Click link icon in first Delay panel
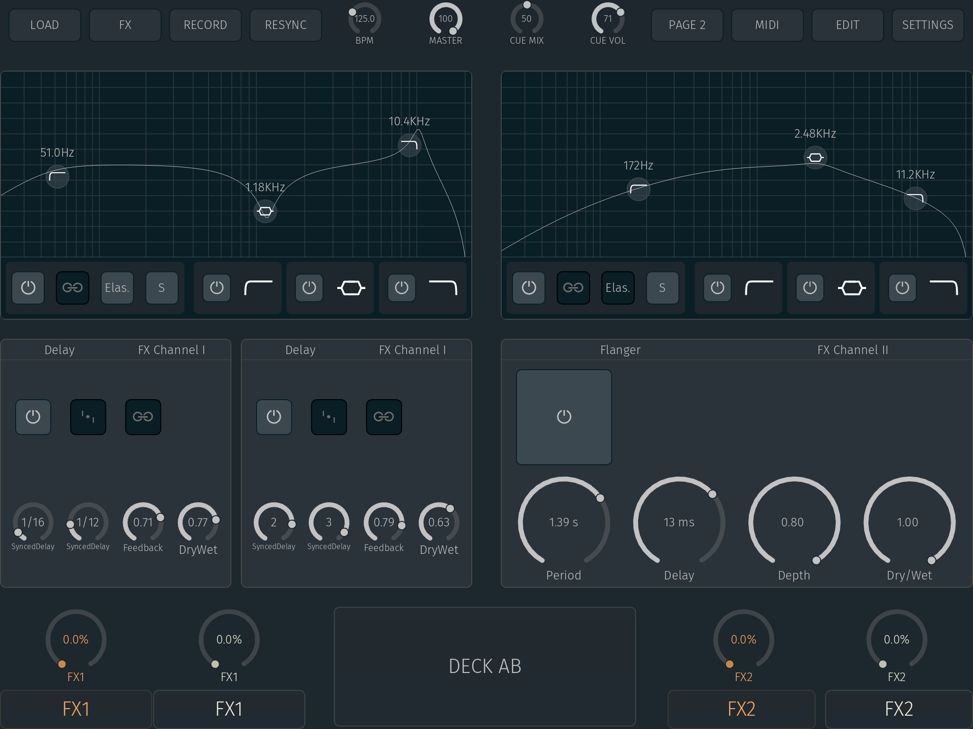This screenshot has width=973, height=729. tap(143, 417)
